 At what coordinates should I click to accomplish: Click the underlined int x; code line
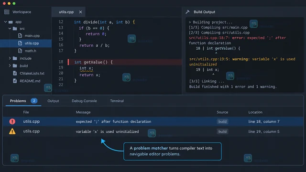(x=86, y=68)
